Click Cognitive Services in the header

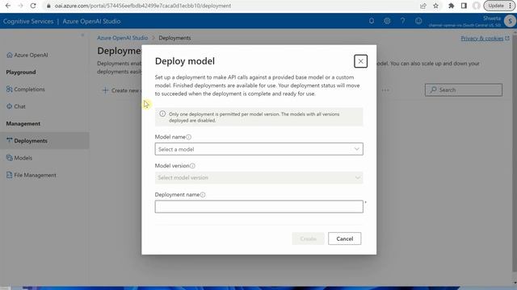pyautogui.click(x=28, y=22)
